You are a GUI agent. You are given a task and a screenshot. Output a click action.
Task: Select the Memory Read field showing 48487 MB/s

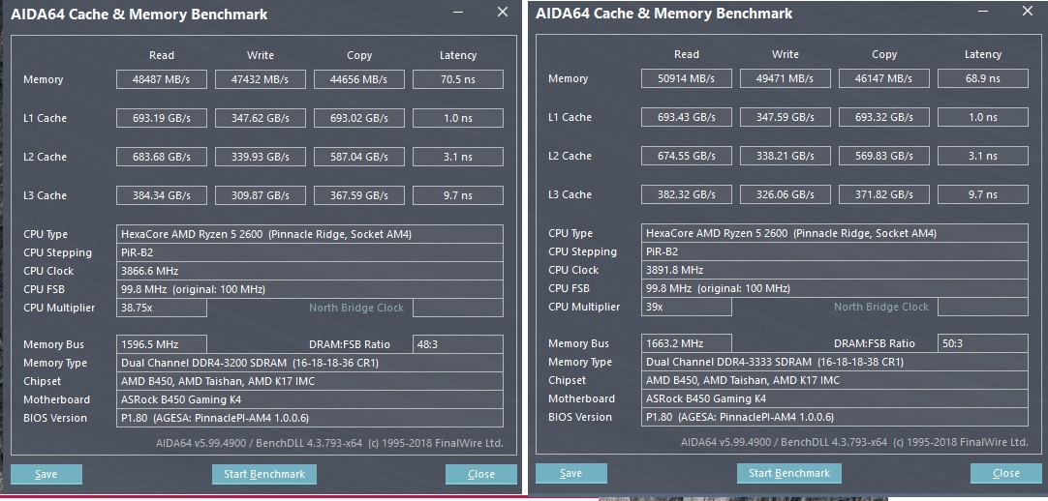pos(162,79)
